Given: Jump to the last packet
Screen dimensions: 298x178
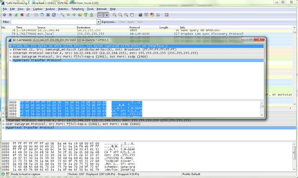Looking at the screenshot, I should coord(92,15).
